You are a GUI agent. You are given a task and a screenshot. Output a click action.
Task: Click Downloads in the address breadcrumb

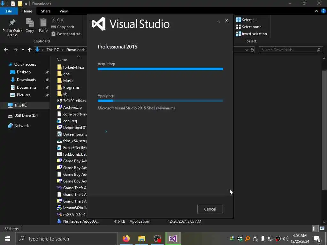(x=76, y=50)
